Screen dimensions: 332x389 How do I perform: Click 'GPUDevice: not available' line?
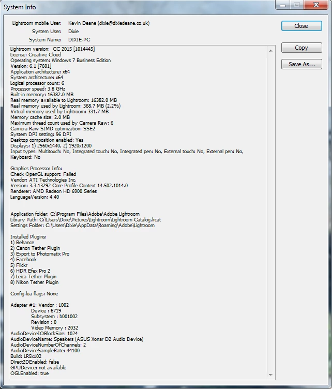(x=38, y=368)
